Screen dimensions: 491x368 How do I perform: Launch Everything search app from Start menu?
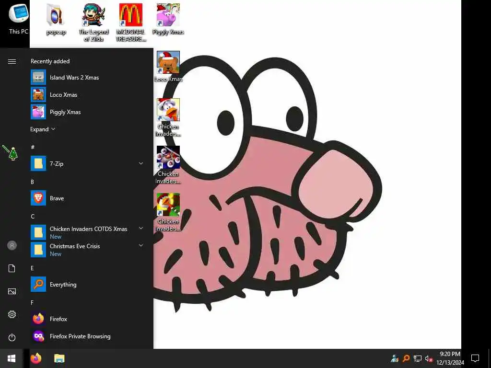point(88,285)
